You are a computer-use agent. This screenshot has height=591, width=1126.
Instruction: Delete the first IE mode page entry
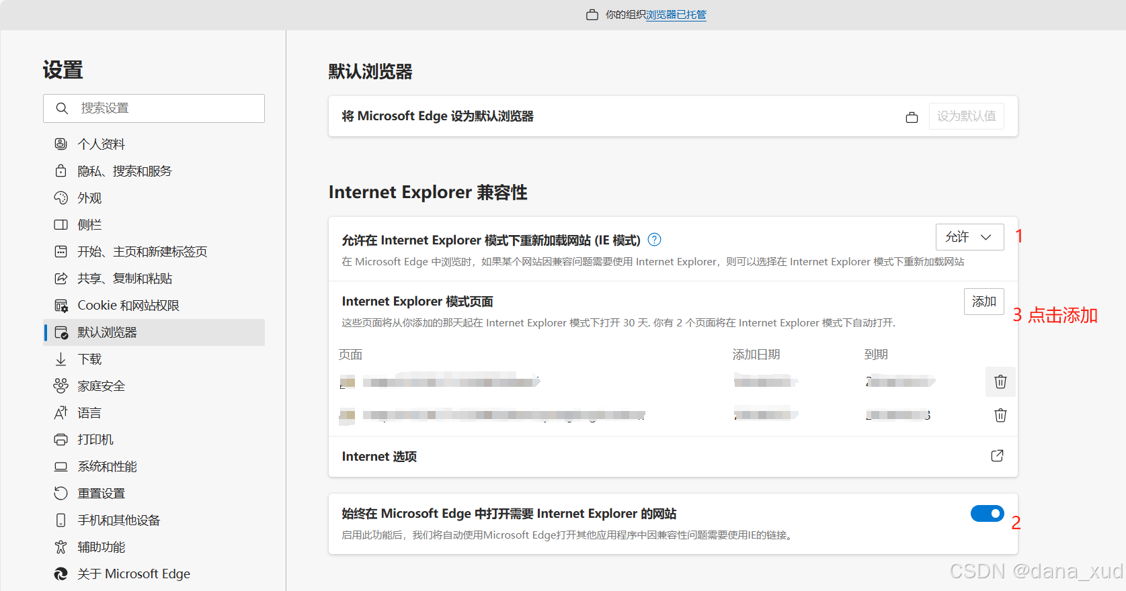1000,381
